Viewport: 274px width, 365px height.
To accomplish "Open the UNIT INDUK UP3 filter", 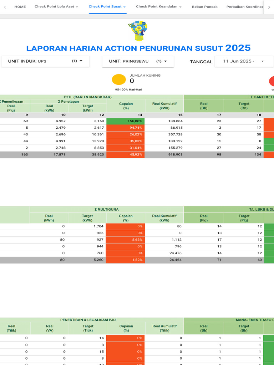I will (x=45, y=61).
